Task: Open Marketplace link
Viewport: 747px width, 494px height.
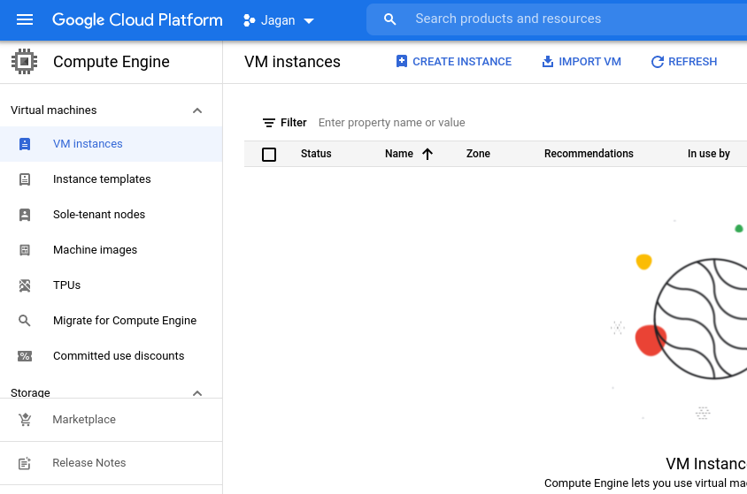Action: click(84, 420)
